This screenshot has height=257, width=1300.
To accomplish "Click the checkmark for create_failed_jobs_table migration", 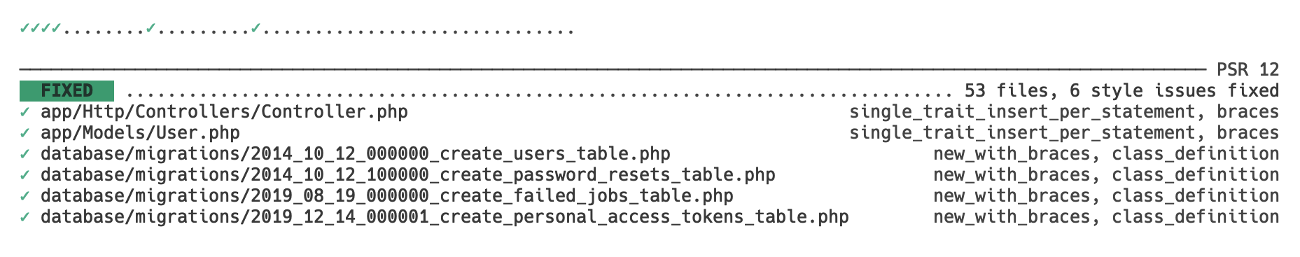I will pos(25,196).
